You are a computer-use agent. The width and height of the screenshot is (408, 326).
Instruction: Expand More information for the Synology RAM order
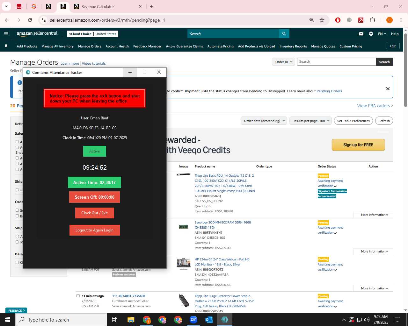point(373,252)
